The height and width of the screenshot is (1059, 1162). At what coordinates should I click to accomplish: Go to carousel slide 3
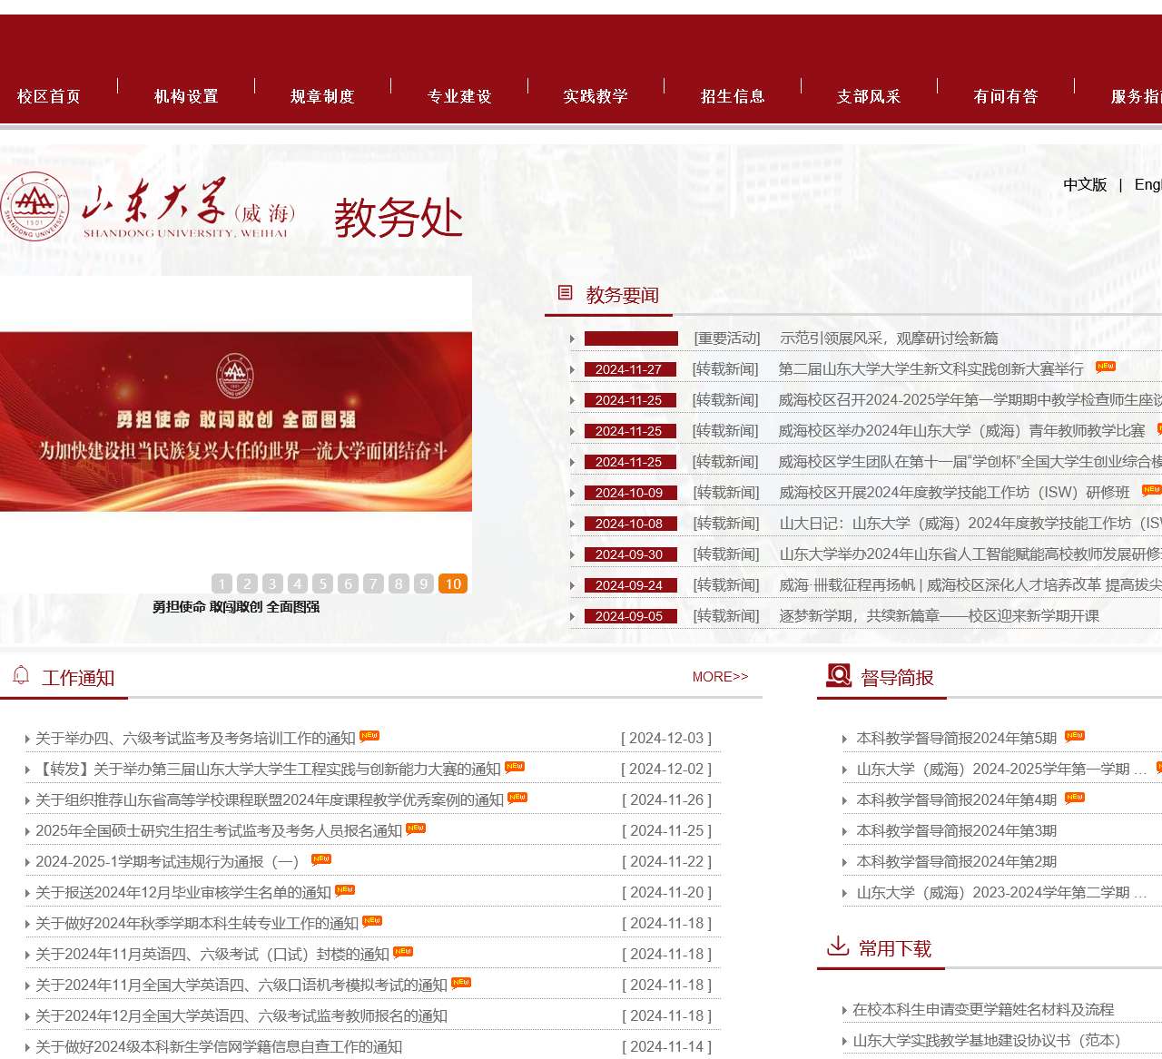tap(272, 583)
